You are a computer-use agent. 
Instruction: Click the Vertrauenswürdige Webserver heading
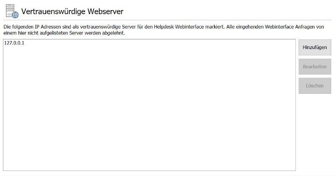point(72,11)
